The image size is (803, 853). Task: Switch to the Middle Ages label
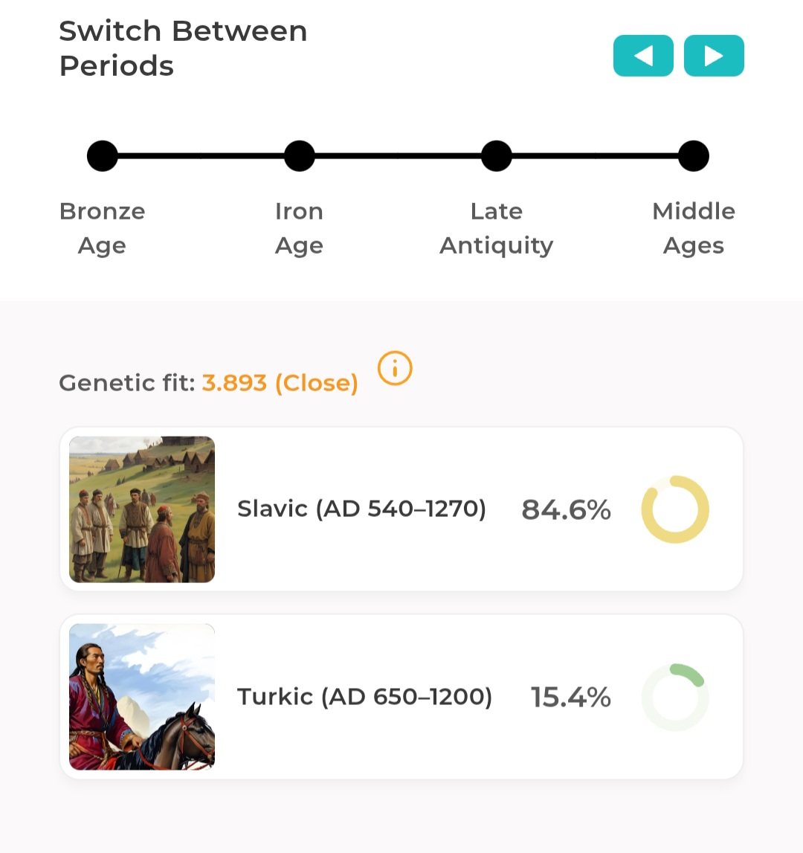694,228
